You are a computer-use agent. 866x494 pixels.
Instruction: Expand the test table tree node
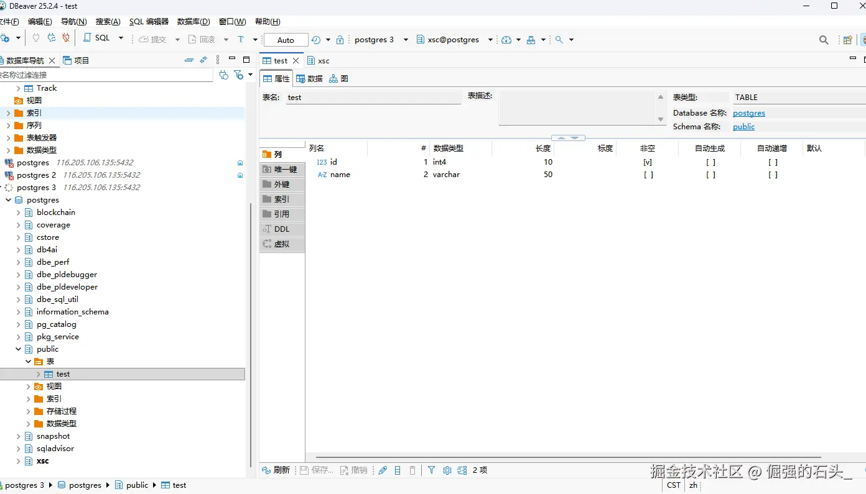click(39, 374)
